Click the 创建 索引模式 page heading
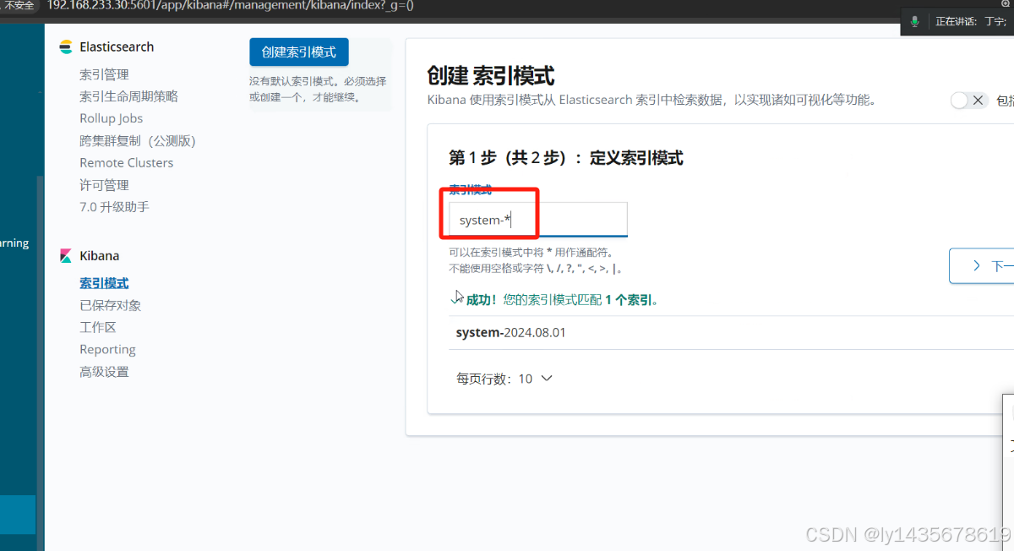1014x551 pixels. pos(491,76)
